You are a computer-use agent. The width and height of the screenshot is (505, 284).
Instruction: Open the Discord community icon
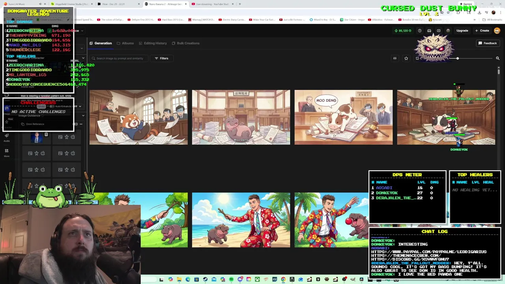[429, 31]
